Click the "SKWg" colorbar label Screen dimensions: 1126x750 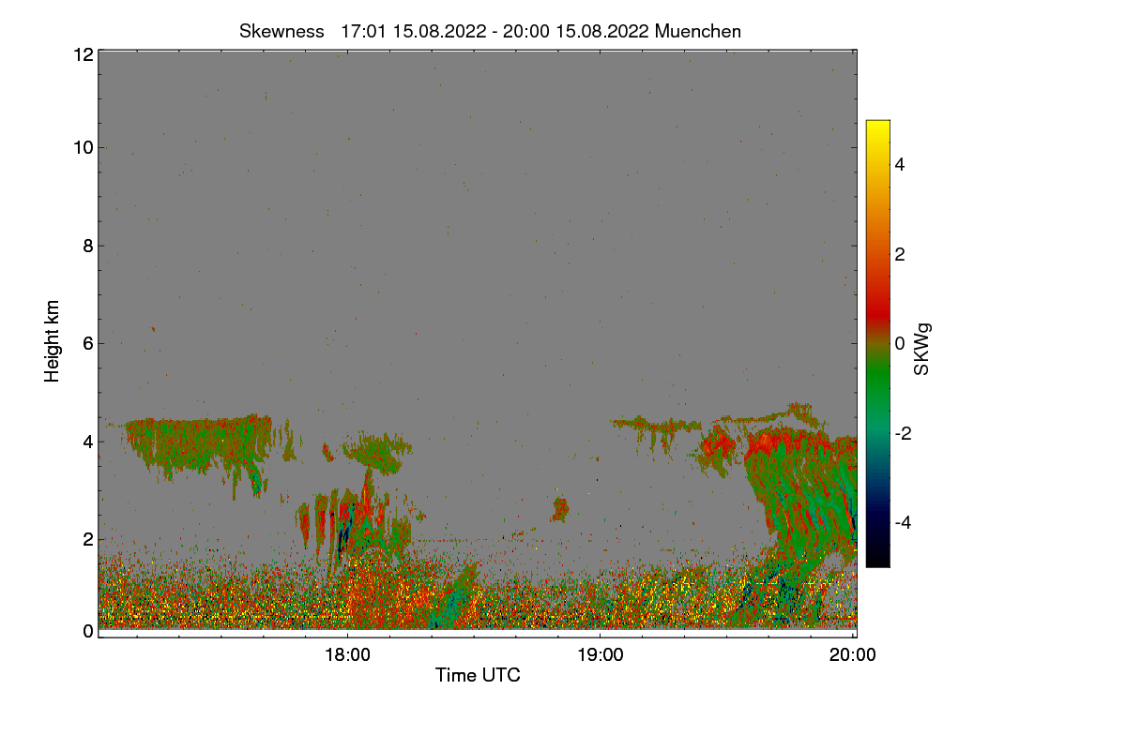[922, 349]
